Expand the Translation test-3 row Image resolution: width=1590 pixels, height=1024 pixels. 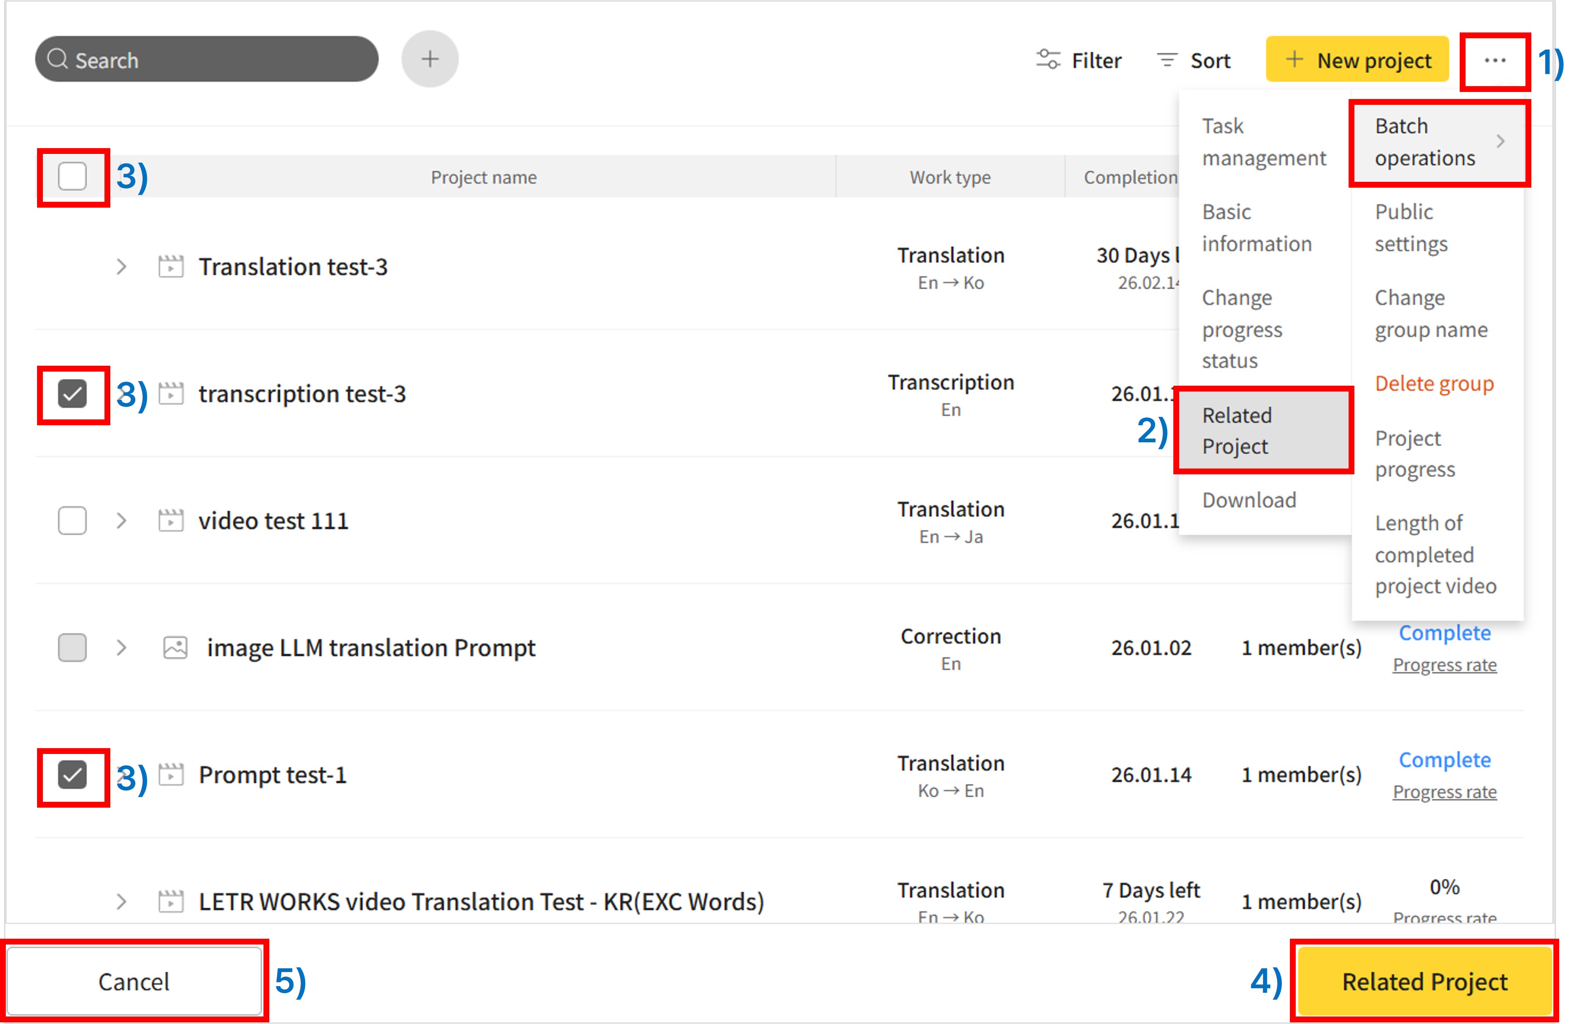(121, 267)
